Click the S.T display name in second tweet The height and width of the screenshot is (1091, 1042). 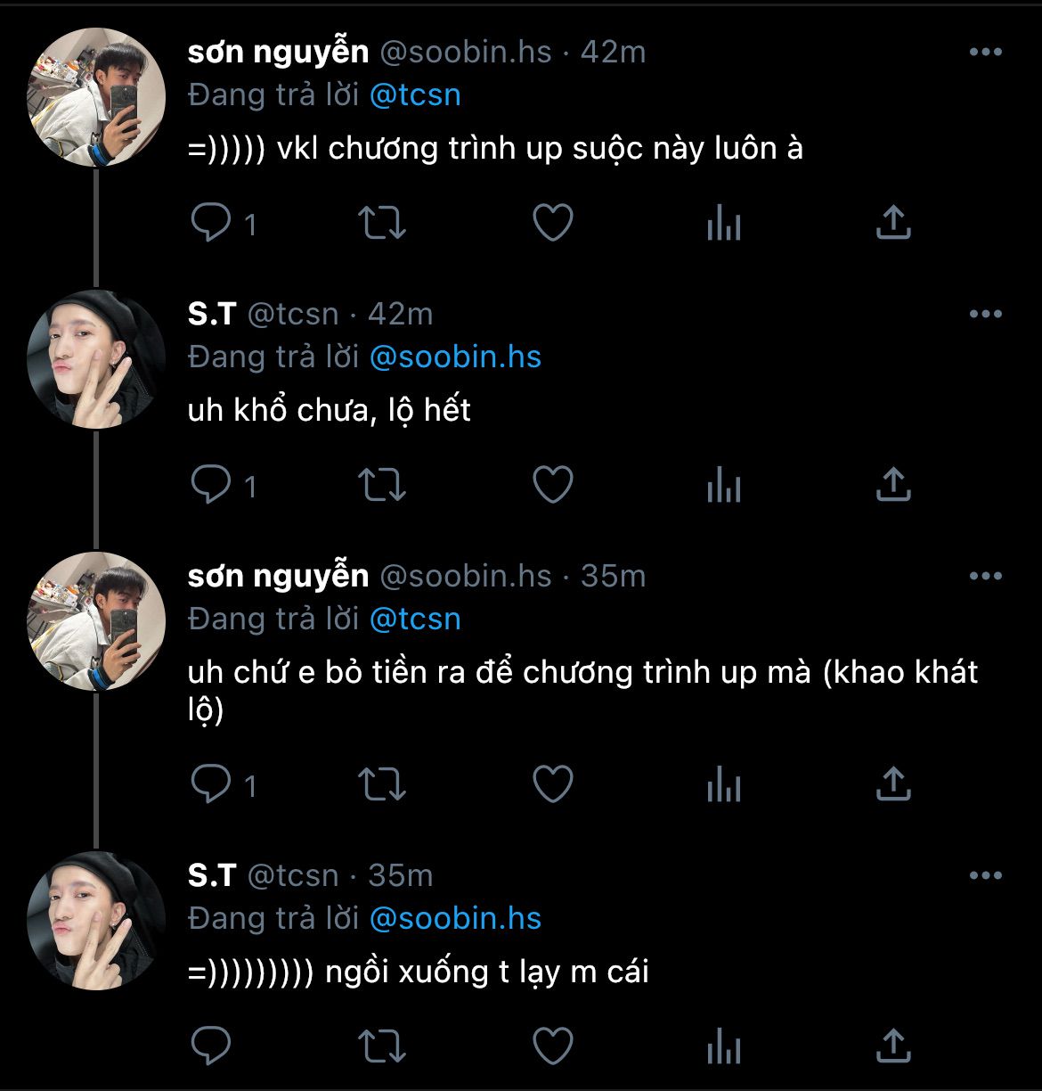click(x=212, y=315)
